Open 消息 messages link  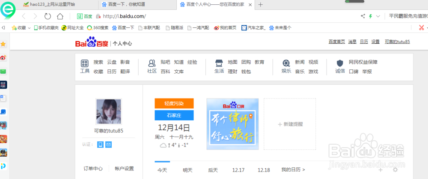click(x=352, y=42)
